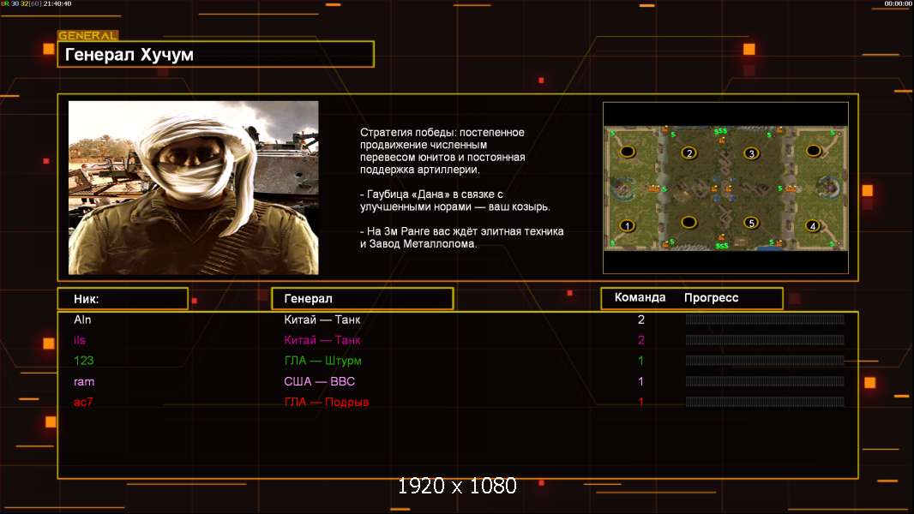Click the $$$ supply marker at the minimap's bottom edge
Screen dimensions: 914x514
722,246
